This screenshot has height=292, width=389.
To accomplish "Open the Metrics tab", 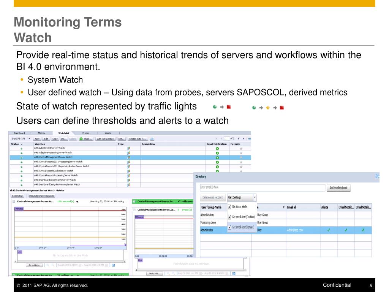I will coord(41,133).
